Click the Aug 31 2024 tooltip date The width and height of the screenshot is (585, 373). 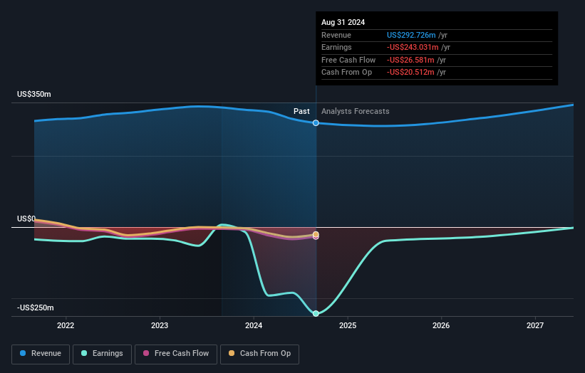click(343, 22)
